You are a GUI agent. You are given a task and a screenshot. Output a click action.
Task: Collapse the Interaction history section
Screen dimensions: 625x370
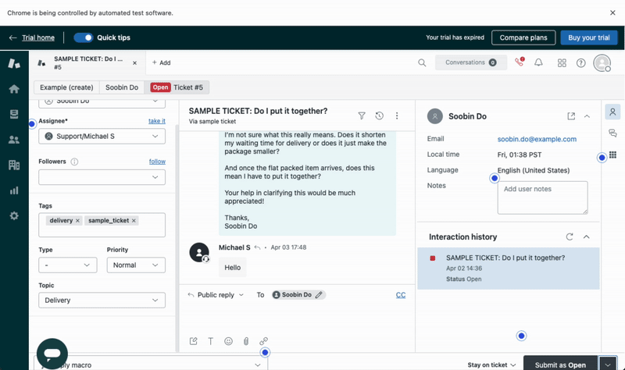pyautogui.click(x=587, y=237)
